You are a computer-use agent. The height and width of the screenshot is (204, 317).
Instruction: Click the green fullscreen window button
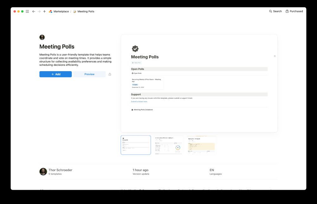23,11
